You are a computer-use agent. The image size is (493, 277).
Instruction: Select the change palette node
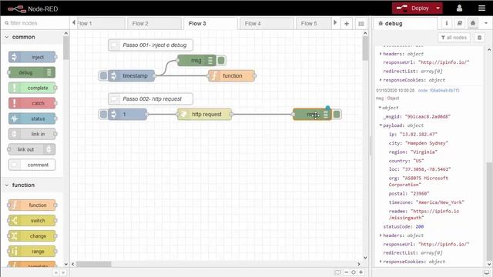point(32,236)
